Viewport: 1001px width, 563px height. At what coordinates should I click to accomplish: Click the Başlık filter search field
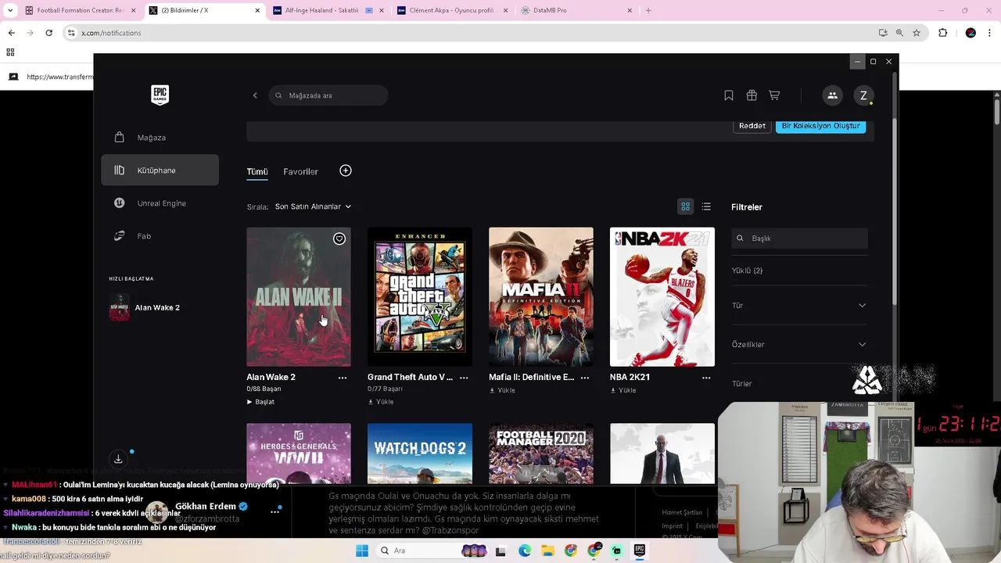pos(799,238)
